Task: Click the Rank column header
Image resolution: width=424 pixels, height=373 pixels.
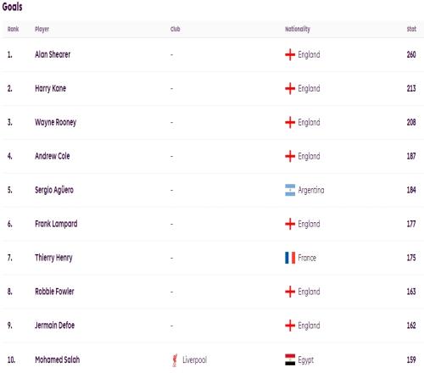Action: [x=13, y=29]
